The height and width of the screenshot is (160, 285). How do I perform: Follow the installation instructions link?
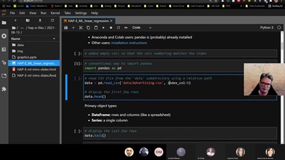129,43
